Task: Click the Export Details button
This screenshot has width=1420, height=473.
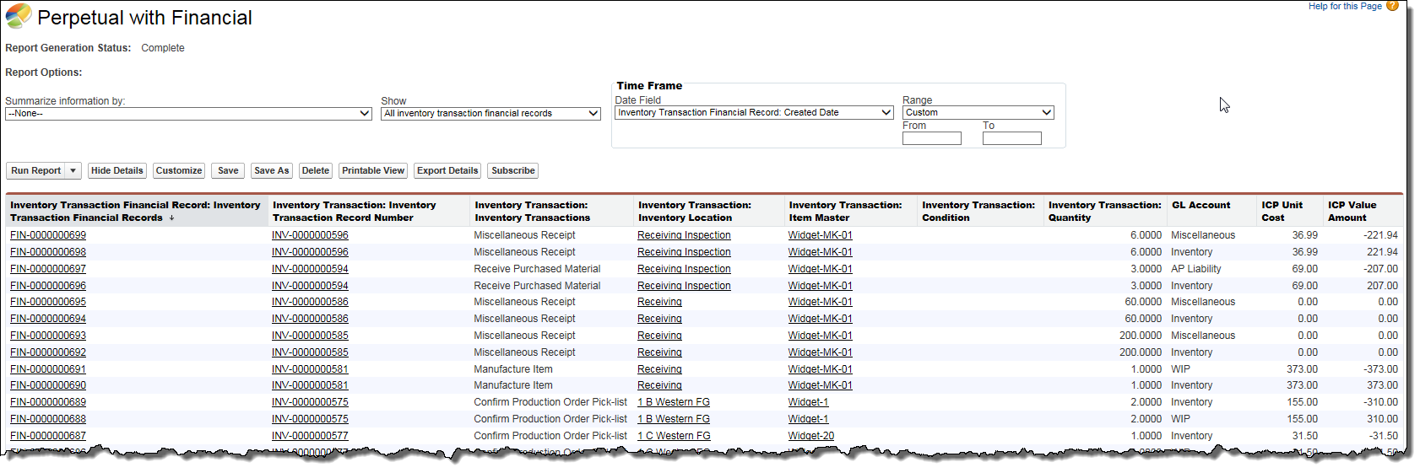Action: coord(447,171)
